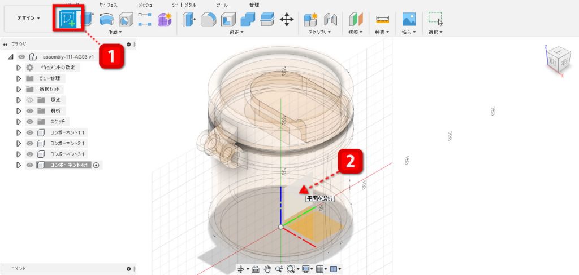
Task: Toggle the eye for コンポーネント4:1
Action: [31, 165]
